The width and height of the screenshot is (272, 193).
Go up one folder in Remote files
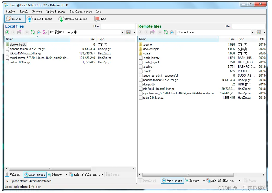(152, 32)
